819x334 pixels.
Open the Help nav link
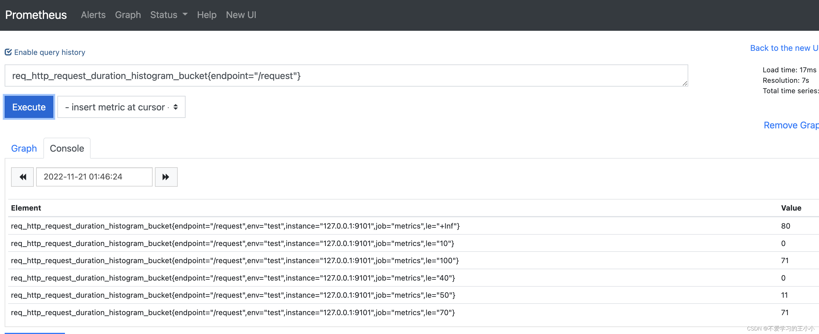[207, 15]
